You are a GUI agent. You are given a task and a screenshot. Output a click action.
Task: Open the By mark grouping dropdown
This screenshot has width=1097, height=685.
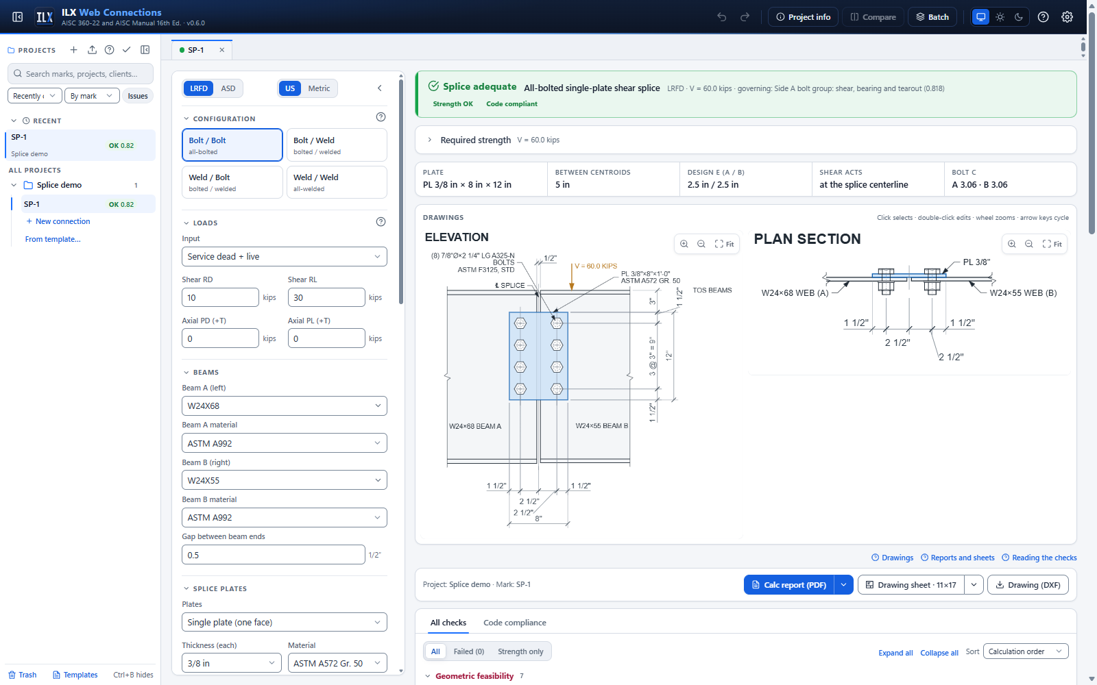click(93, 96)
